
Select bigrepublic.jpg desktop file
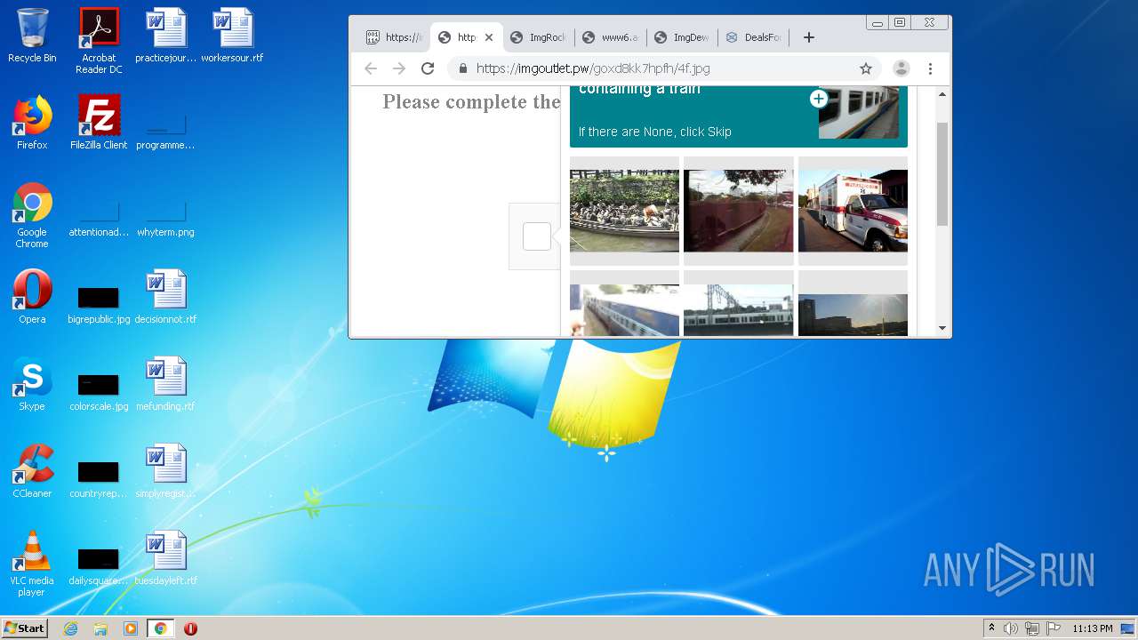[x=99, y=304]
